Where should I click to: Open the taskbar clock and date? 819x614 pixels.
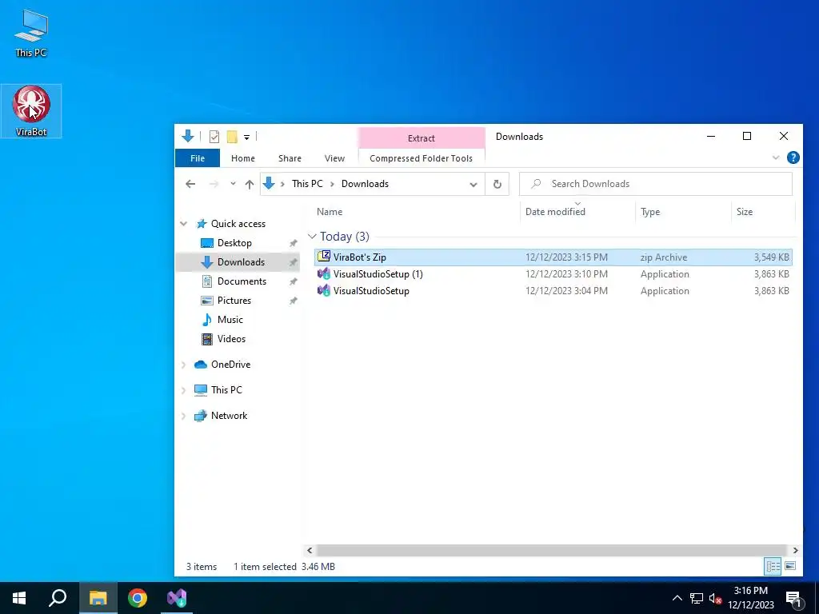(751, 598)
